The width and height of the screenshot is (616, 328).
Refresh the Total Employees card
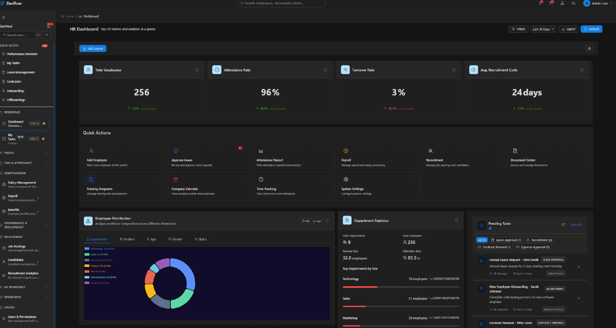coord(197,70)
